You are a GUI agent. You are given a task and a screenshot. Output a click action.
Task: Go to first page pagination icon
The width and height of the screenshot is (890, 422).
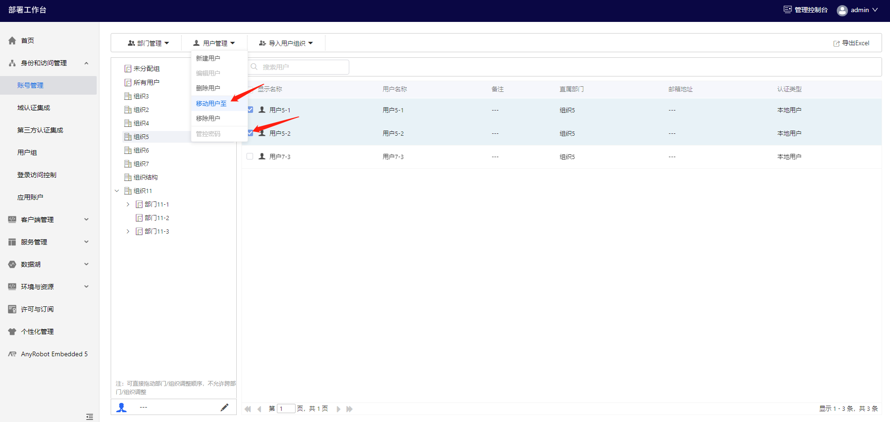(x=248, y=409)
